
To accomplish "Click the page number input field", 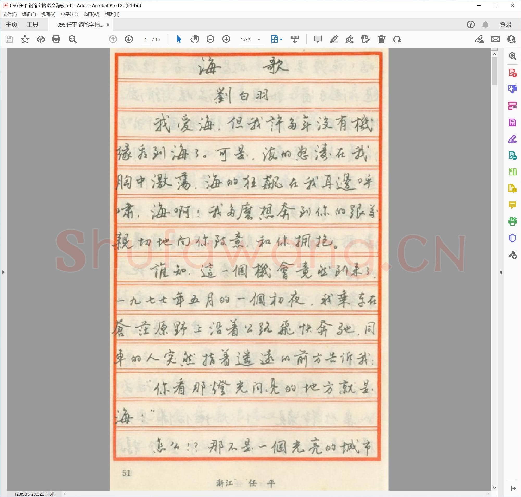I will coord(145,39).
